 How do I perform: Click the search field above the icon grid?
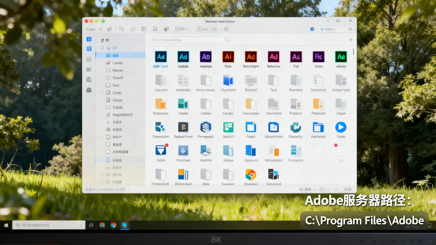point(190,40)
